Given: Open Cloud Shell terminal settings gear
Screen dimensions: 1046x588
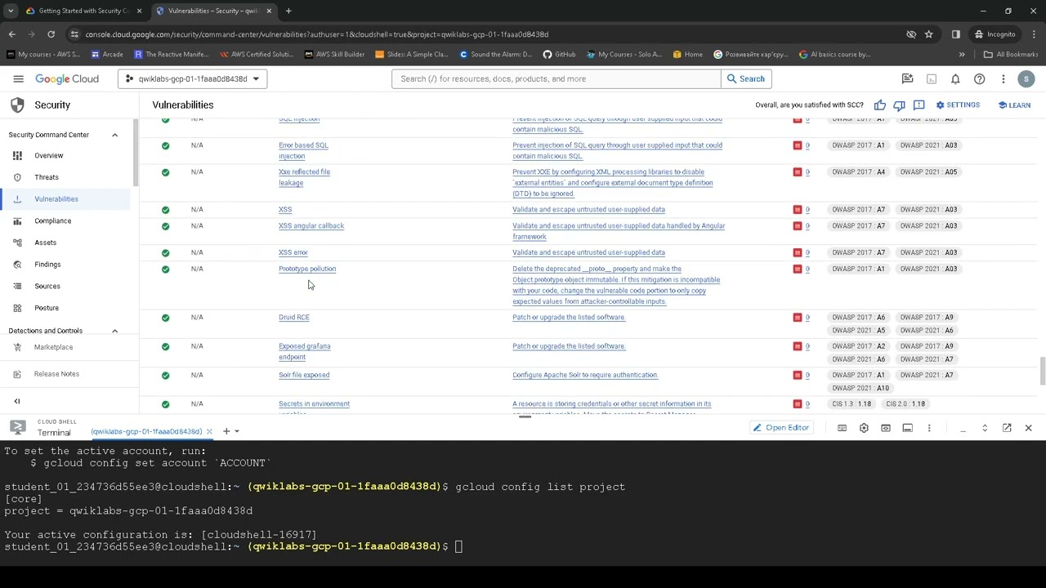Looking at the screenshot, I should pos(864,428).
